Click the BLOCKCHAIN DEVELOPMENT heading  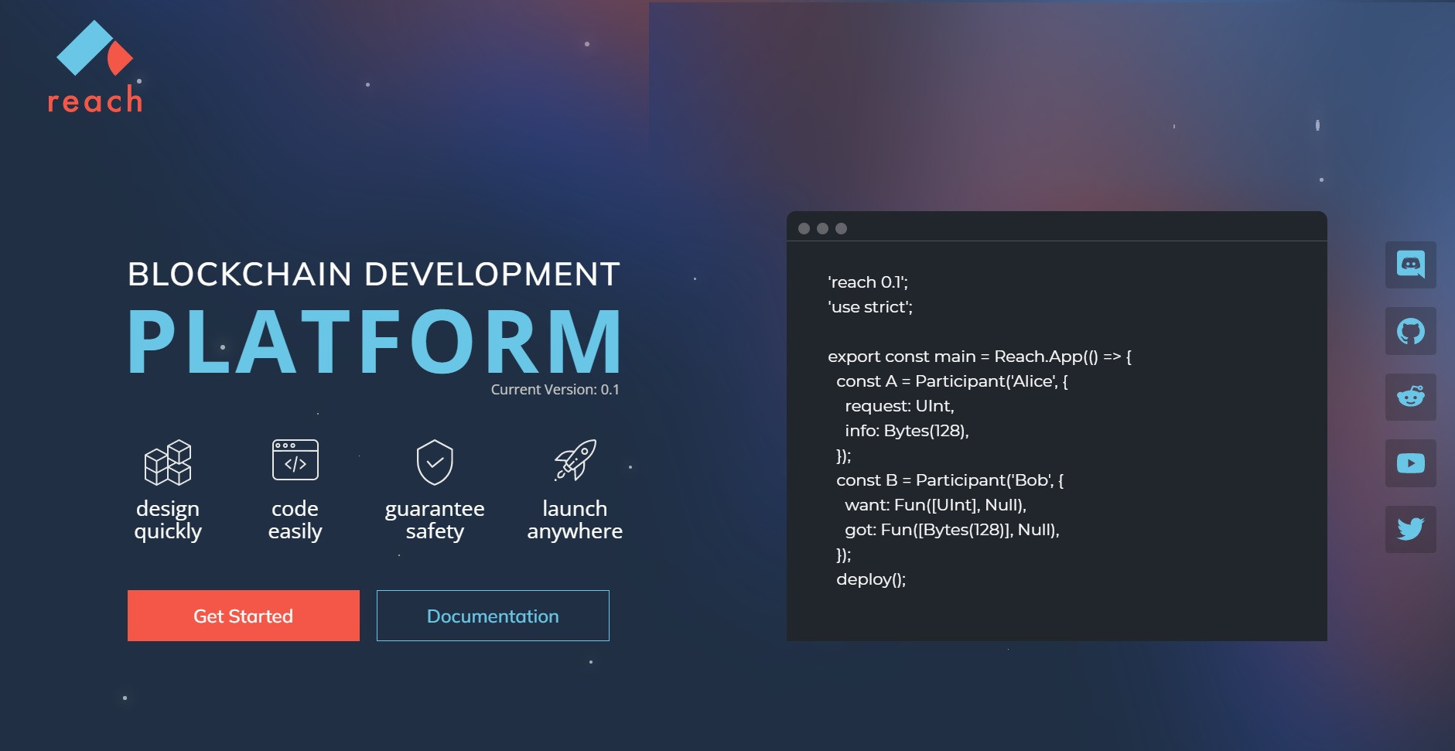pyautogui.click(x=374, y=275)
